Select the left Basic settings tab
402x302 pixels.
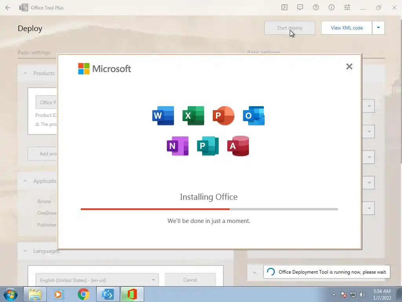click(34, 52)
